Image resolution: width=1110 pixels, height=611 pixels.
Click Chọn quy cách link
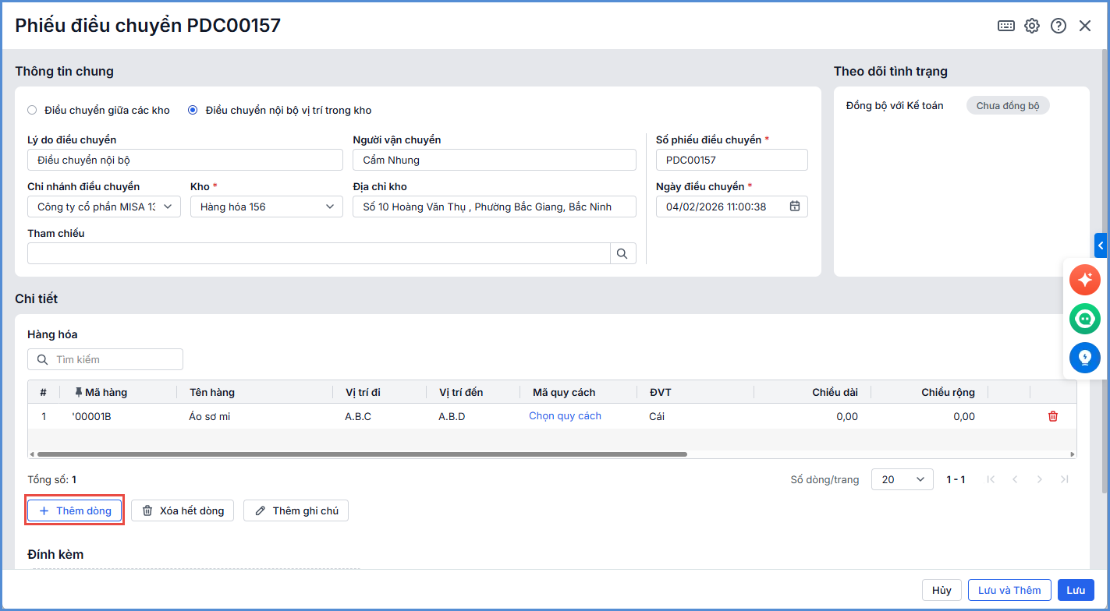(x=565, y=416)
